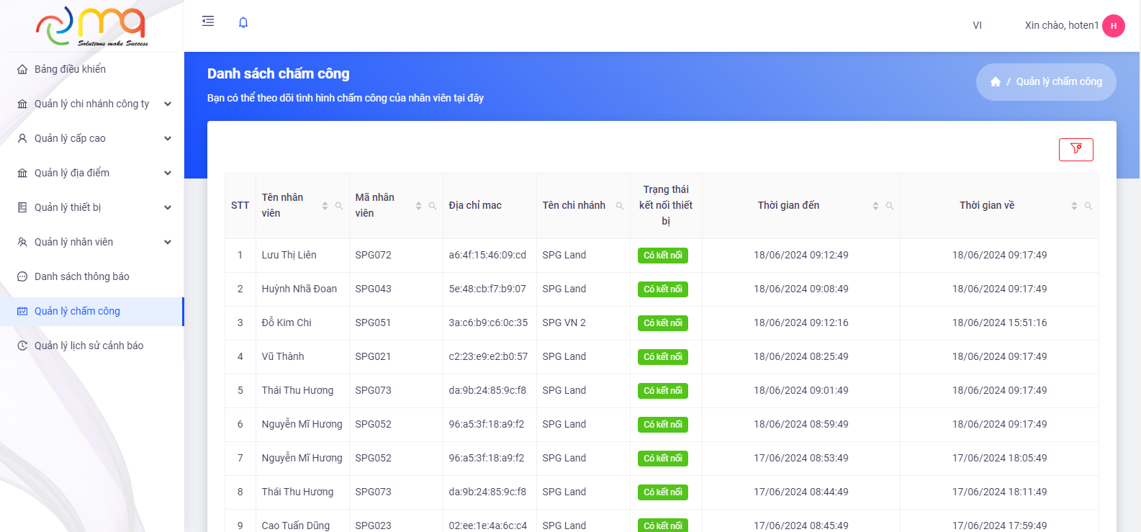Toggle sort on Thời gian đến column
Image resolution: width=1141 pixels, height=532 pixels.
click(x=875, y=206)
